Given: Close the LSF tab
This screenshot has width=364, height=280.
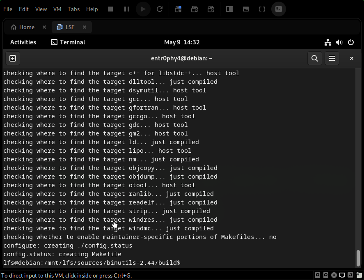Looking at the screenshot, I should tap(85, 27).
